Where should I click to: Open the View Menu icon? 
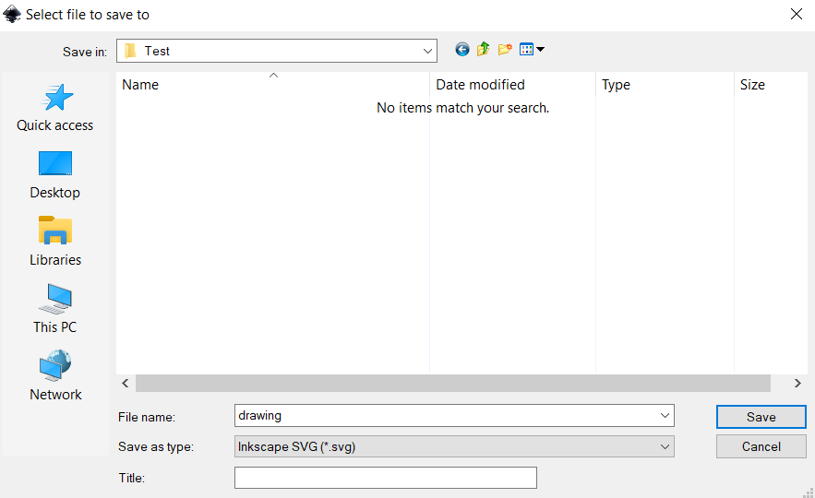tap(532, 50)
